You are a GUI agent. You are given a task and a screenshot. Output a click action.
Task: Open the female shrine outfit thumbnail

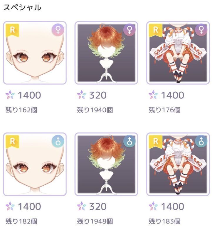pos(178,53)
